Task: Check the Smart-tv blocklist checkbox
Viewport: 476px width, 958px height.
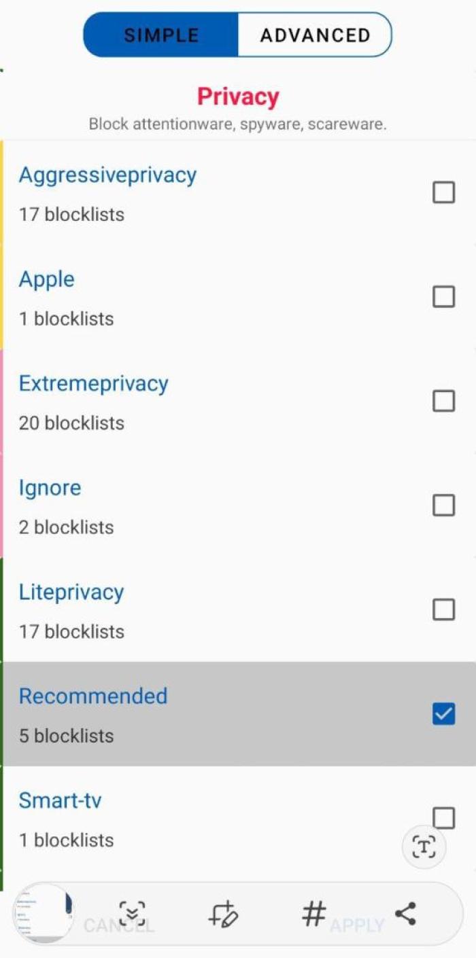Action: [x=443, y=818]
